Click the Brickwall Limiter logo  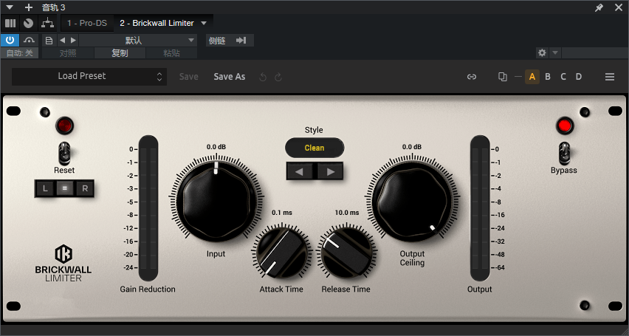point(63,263)
